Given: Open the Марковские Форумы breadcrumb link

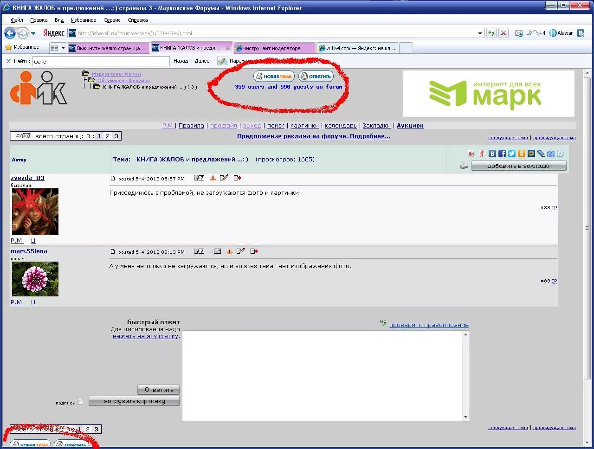Looking at the screenshot, I should pos(116,74).
